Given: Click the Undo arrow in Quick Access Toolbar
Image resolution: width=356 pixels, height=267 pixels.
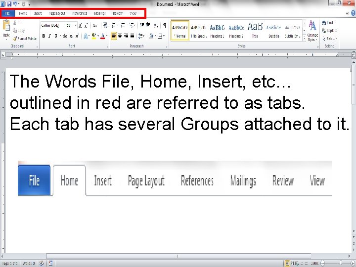Looking at the screenshot, I should coord(15,4).
